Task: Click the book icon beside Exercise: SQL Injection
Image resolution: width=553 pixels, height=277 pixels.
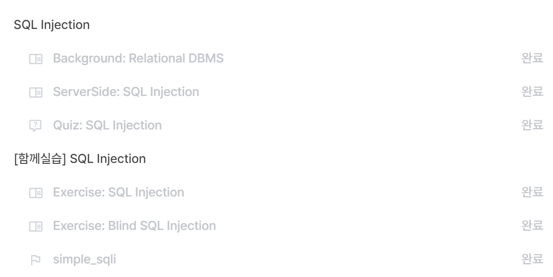Action: [34, 193]
